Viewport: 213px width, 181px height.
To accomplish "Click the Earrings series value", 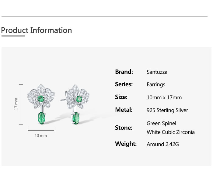I will (156, 85).
